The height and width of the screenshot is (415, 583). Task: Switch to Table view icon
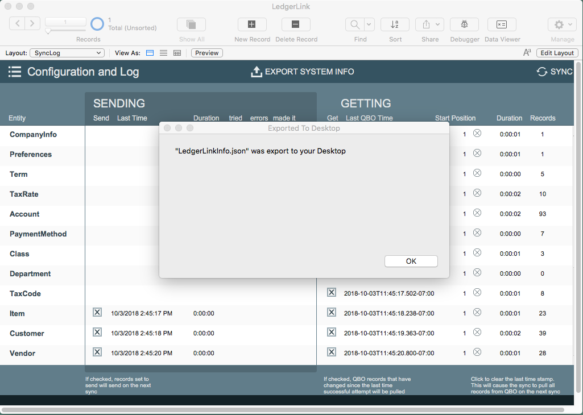click(x=177, y=53)
